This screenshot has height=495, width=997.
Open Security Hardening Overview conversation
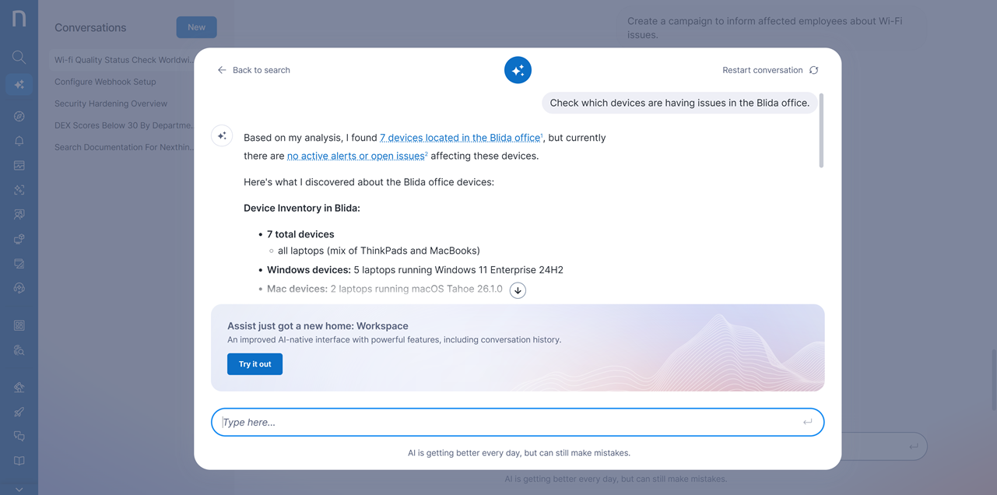click(x=111, y=104)
